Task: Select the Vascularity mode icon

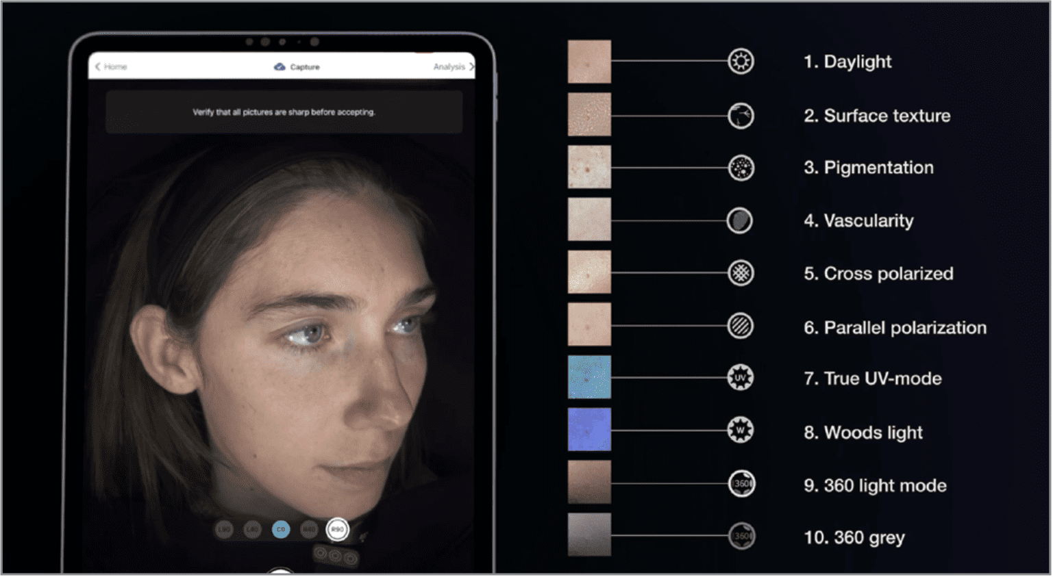Action: [740, 220]
